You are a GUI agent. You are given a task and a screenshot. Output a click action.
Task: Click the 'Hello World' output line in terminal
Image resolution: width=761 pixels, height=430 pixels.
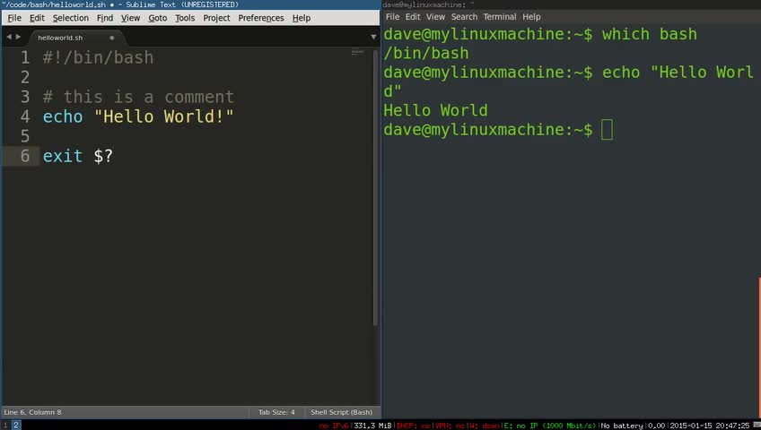click(435, 110)
